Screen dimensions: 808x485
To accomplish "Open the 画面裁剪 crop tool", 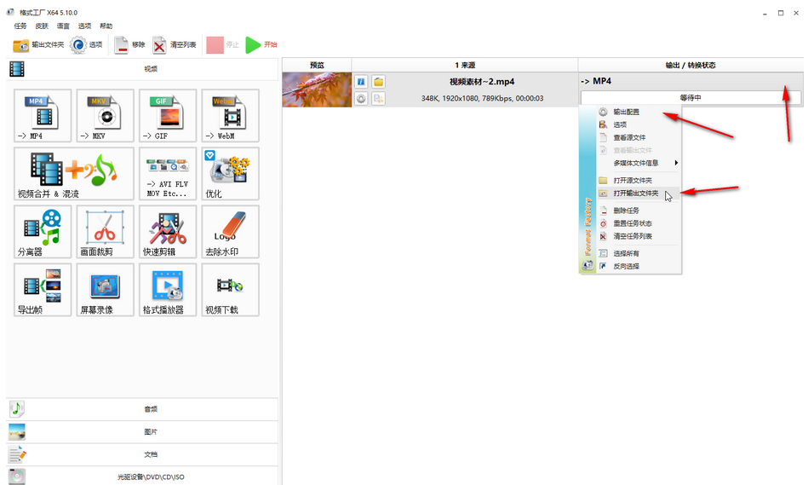I will (105, 232).
